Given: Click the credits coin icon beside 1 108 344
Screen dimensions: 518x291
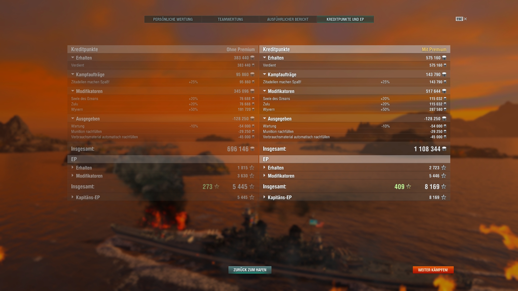Looking at the screenshot, I should [x=444, y=149].
